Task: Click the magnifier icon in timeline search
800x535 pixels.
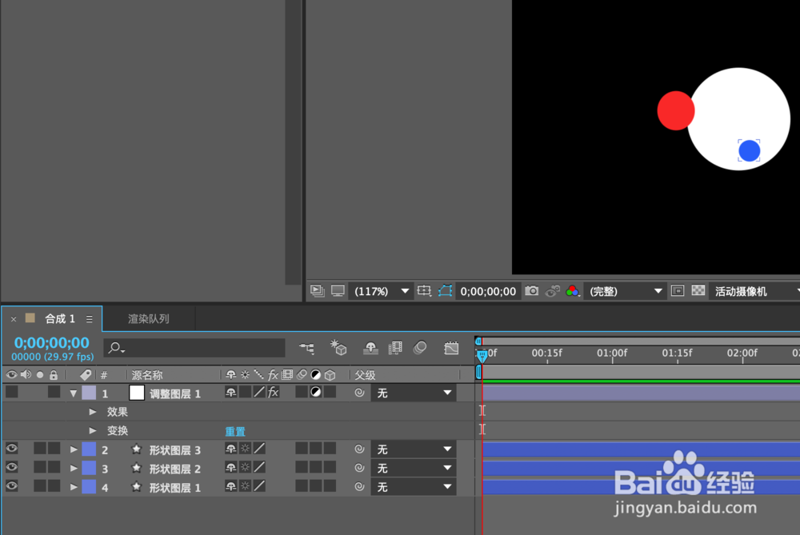Action: point(116,349)
